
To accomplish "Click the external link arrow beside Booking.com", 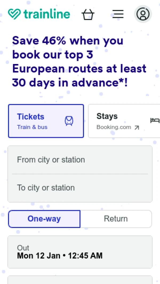I will 137,127.
